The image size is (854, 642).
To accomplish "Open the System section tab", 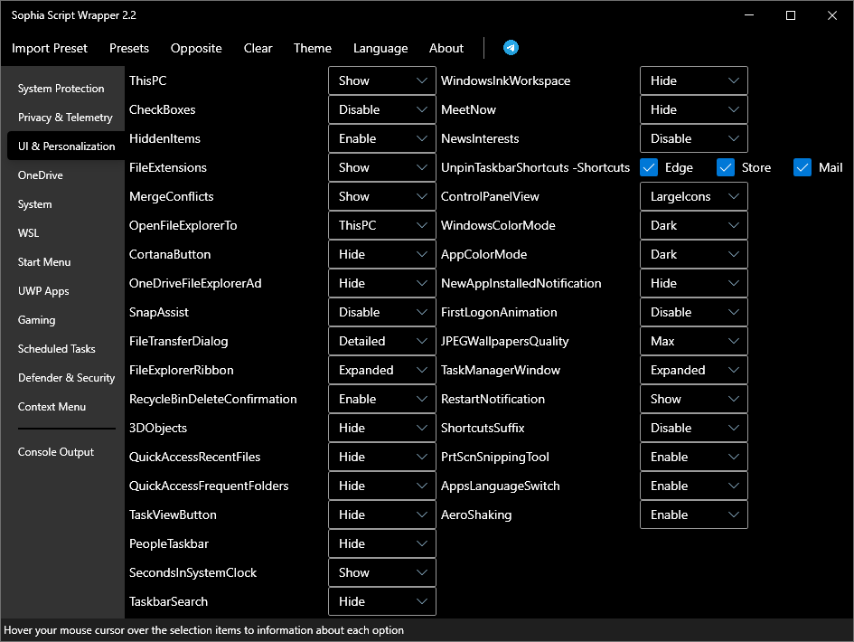I will [x=65, y=203].
